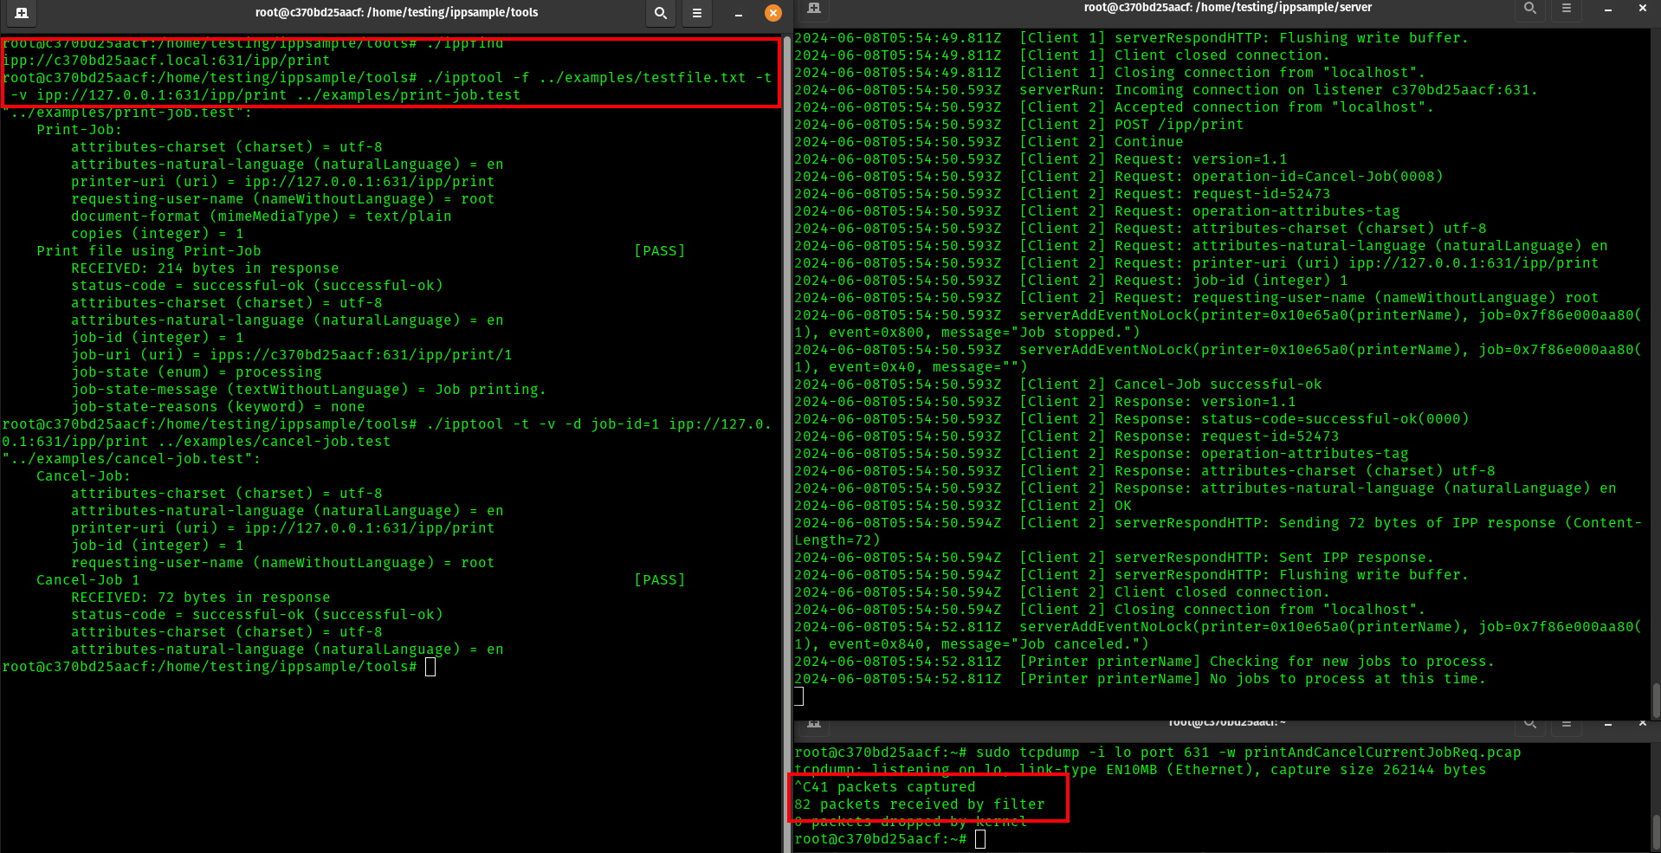Click search icon in the tcpdump terminal

coord(1530,722)
